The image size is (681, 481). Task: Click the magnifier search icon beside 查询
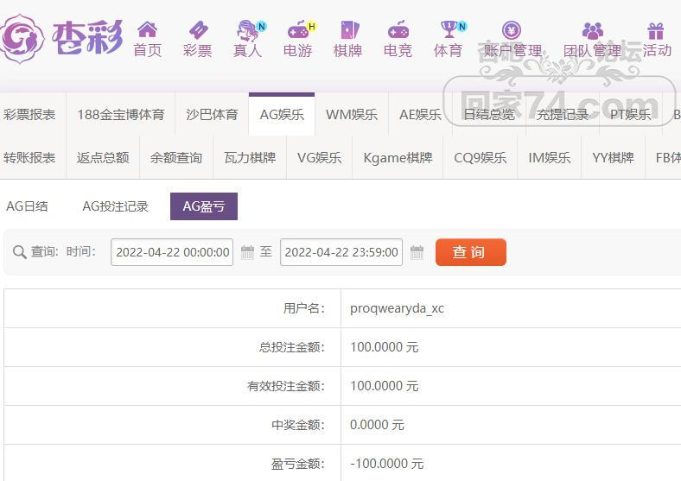[19, 252]
